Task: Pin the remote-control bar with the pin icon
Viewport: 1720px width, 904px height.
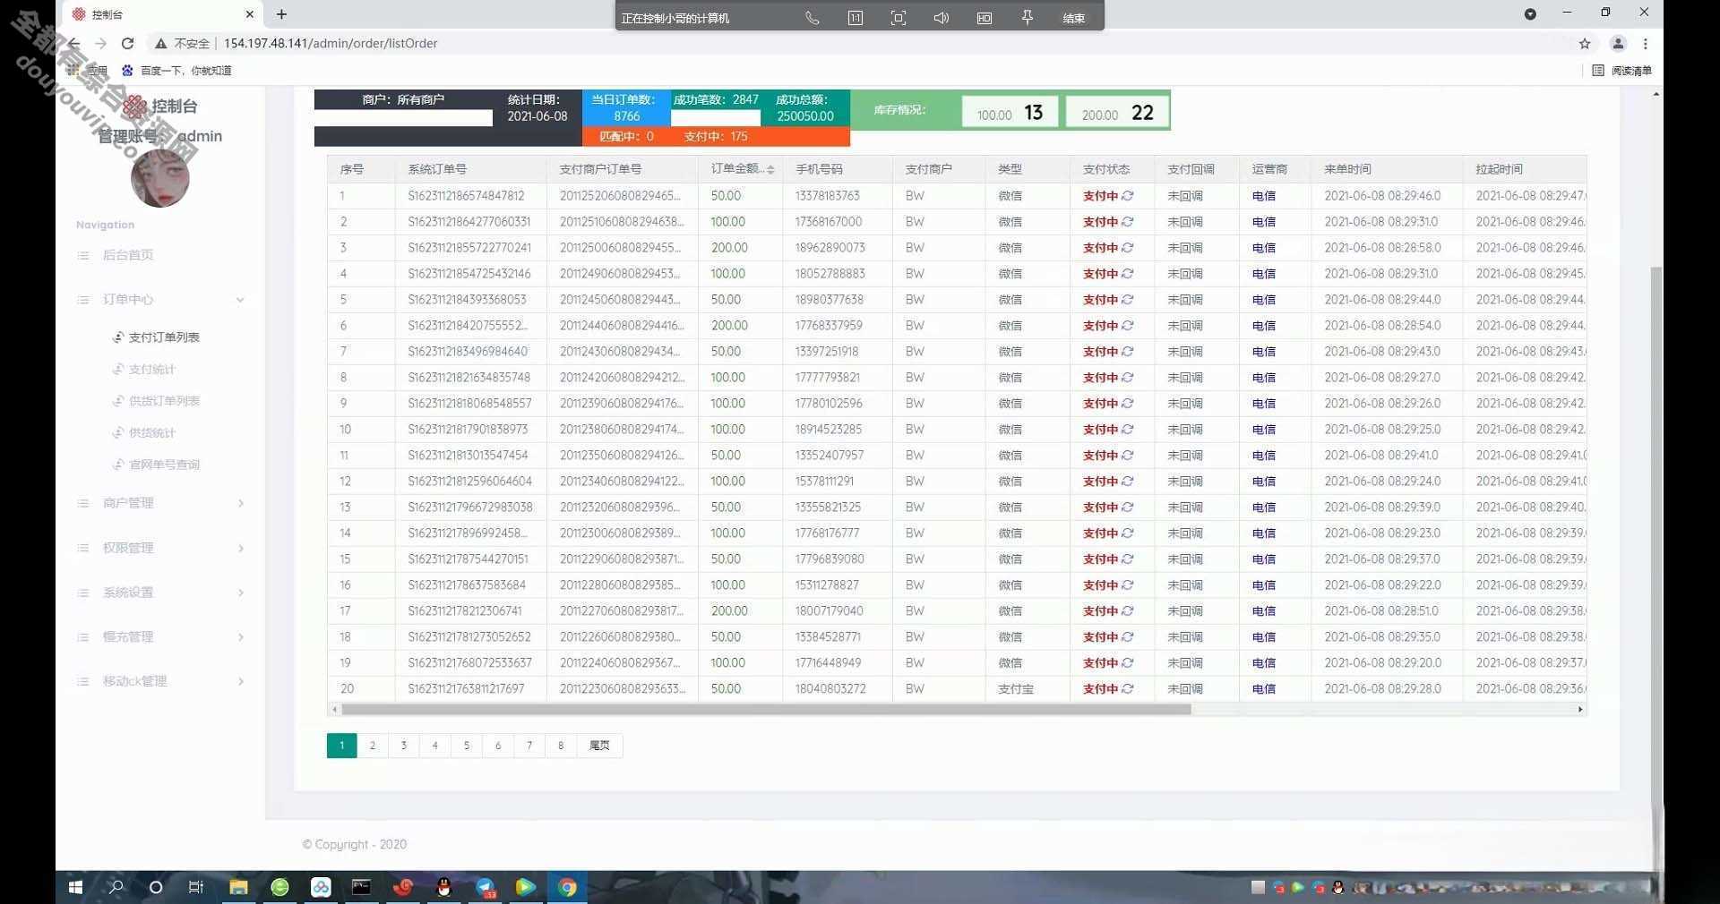Action: pyautogui.click(x=1028, y=18)
